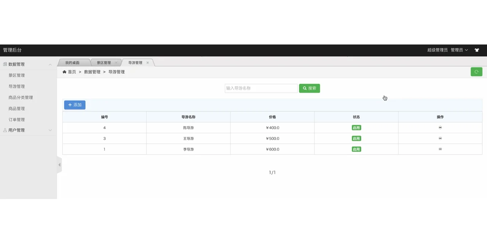Click the 编号 column header

tap(105, 117)
